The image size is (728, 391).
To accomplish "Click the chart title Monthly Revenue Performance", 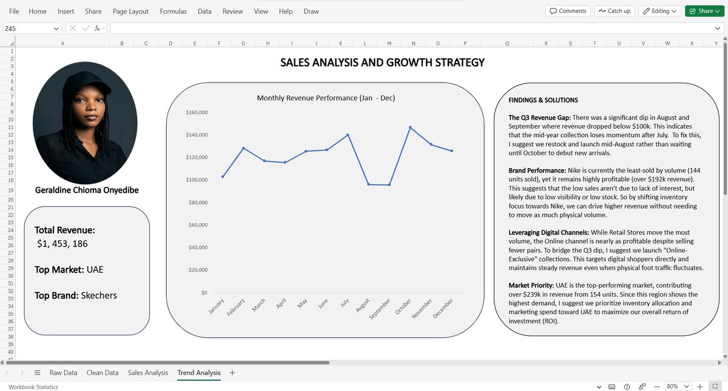I will (x=326, y=98).
